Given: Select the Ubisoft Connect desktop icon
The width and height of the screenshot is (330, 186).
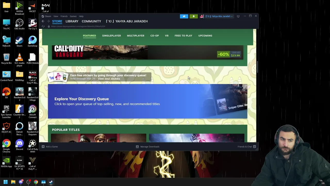Looking at the screenshot, I should pos(32,112).
